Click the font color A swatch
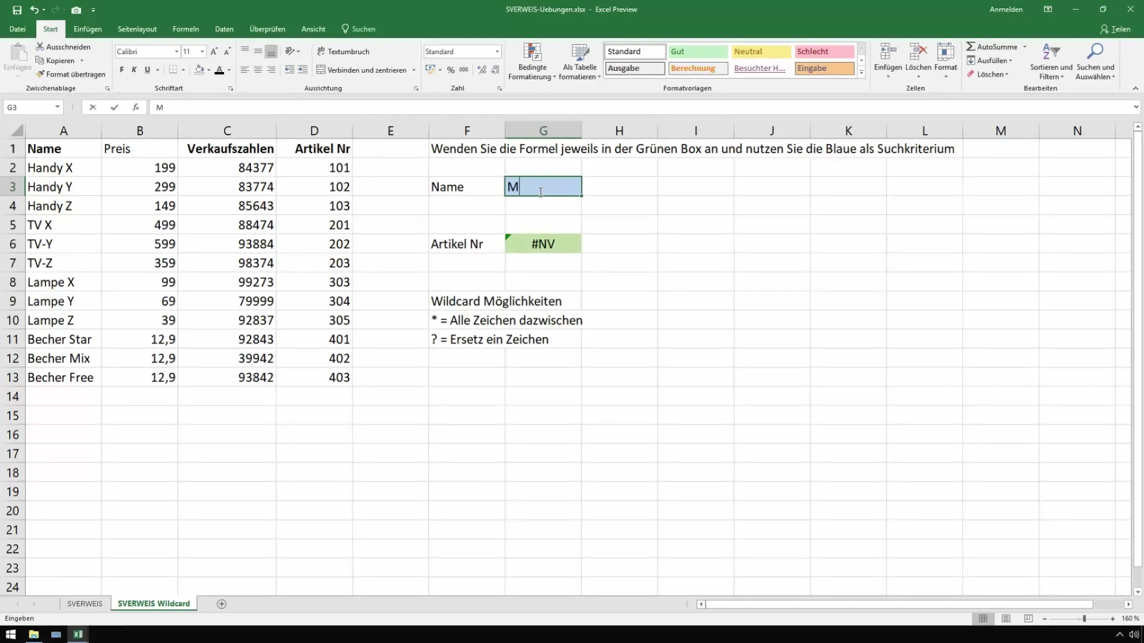The width and height of the screenshot is (1144, 643). (219, 70)
